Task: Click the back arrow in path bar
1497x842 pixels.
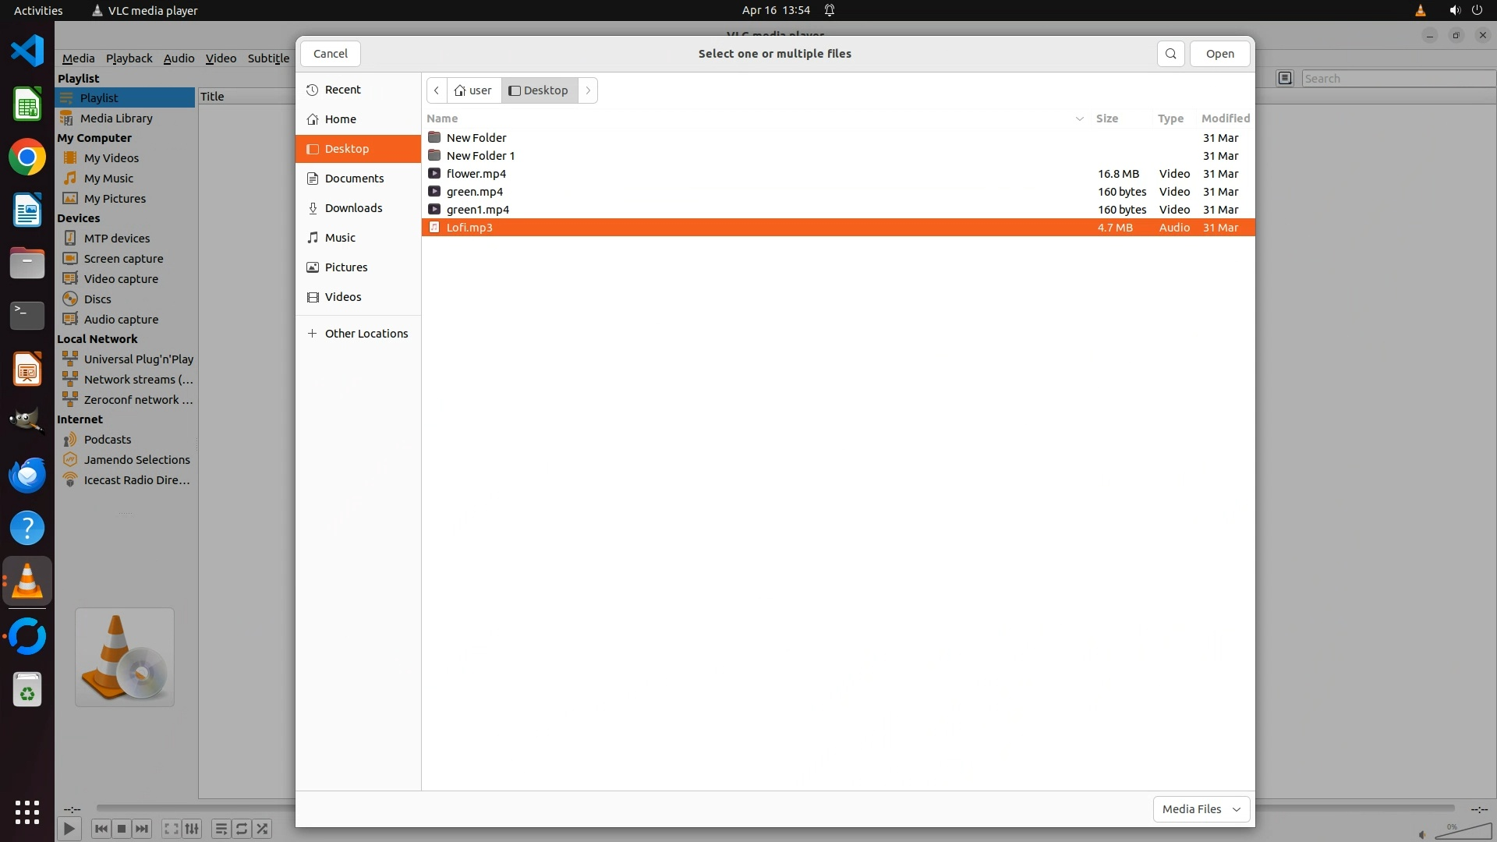Action: tap(437, 90)
